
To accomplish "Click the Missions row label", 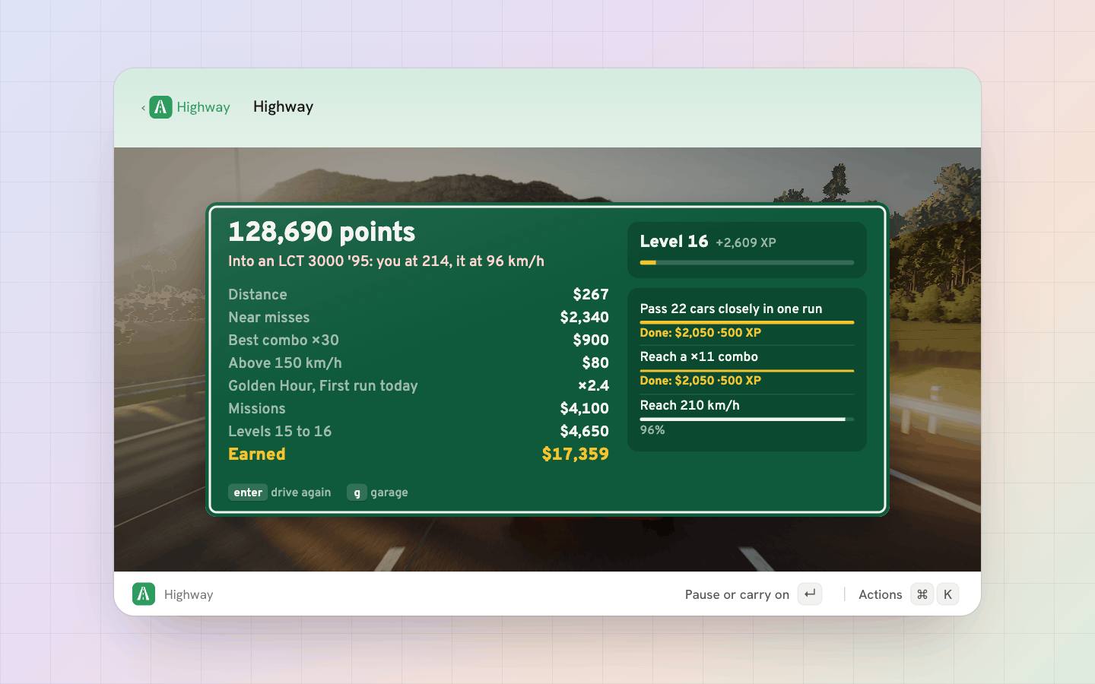I will coord(257,409).
